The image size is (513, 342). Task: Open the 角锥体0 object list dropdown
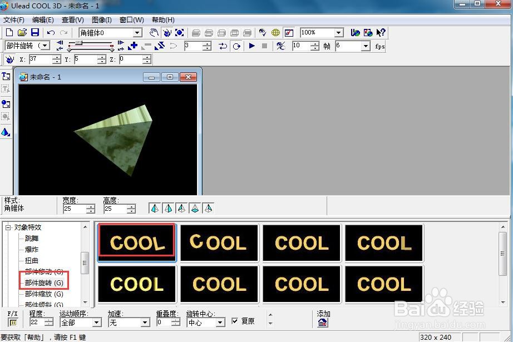point(137,33)
